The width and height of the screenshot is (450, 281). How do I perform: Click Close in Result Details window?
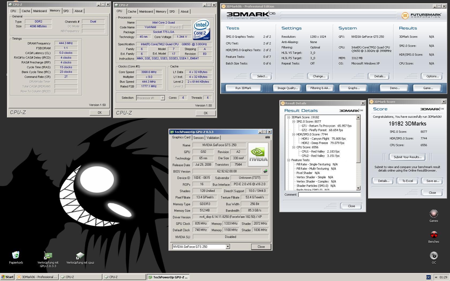click(x=351, y=206)
